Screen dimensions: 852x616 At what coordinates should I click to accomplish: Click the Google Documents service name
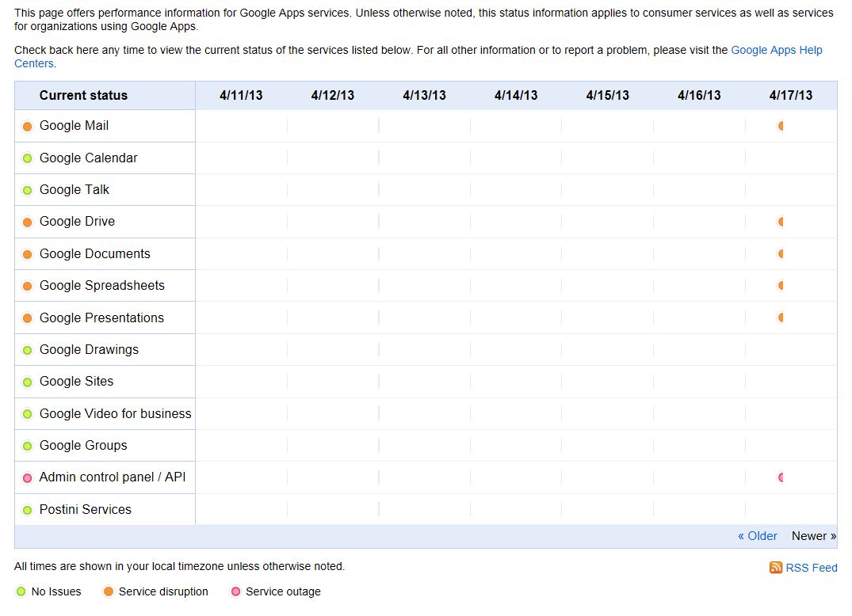coord(94,253)
